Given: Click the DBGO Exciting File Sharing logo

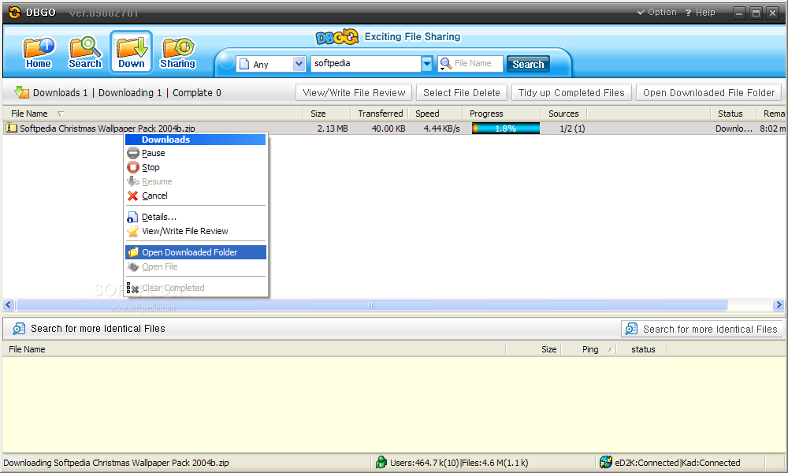Looking at the screenshot, I should (x=388, y=37).
